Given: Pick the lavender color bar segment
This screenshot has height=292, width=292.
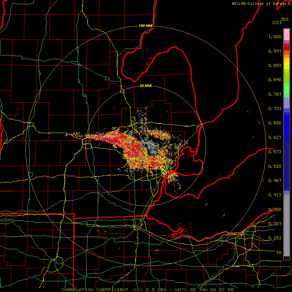Looking at the screenshot, I should point(286,103).
